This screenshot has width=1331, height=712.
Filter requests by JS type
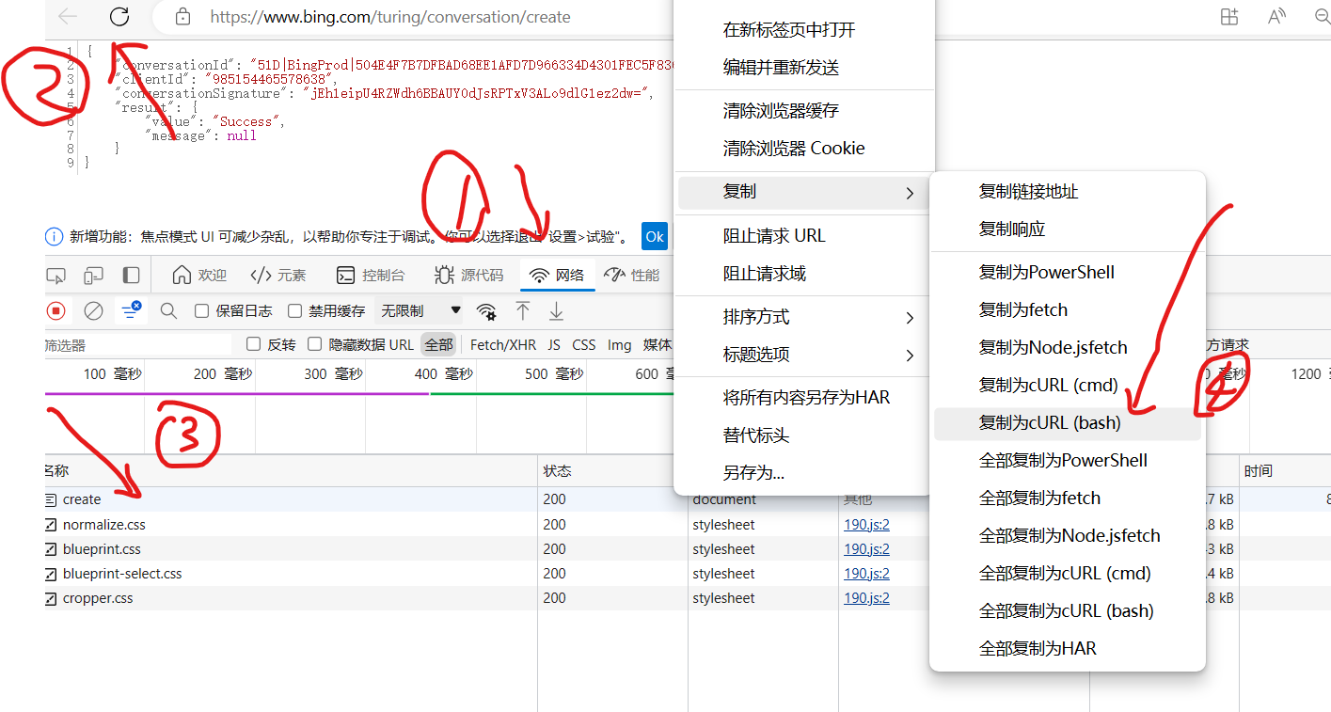(x=554, y=345)
